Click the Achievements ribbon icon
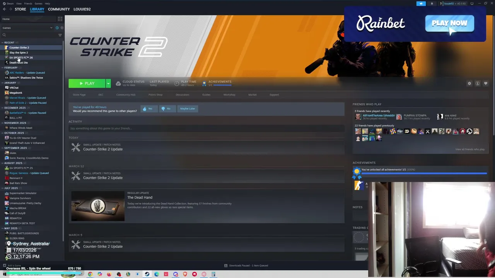Screen dimensions: 495x278 point(204,83)
